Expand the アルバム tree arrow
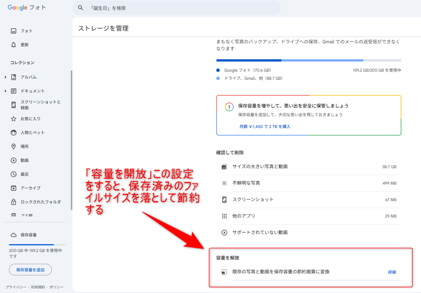 pyautogui.click(x=5, y=77)
